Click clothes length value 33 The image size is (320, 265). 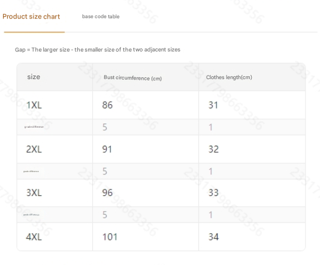(x=213, y=192)
